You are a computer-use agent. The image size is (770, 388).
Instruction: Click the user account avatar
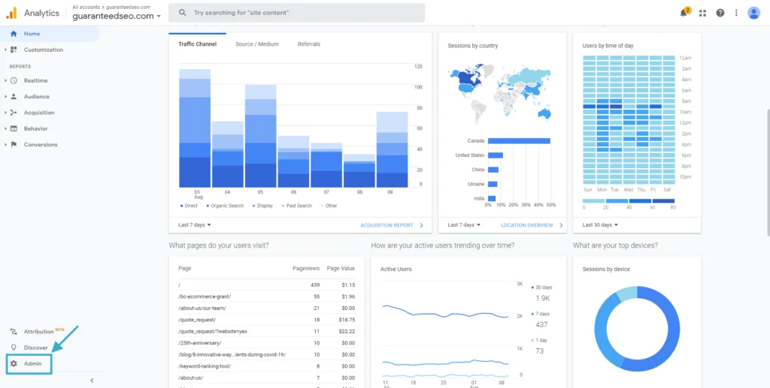coord(753,13)
